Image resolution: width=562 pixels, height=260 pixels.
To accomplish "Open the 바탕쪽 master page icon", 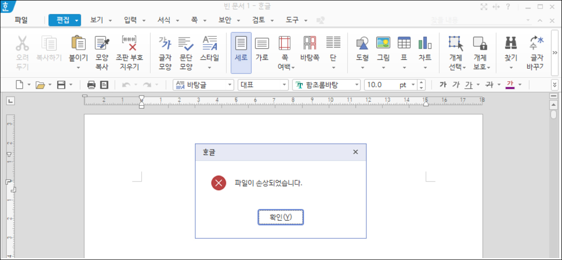I will (x=310, y=43).
